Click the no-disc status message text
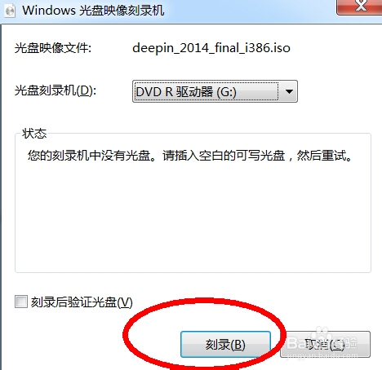 189,156
